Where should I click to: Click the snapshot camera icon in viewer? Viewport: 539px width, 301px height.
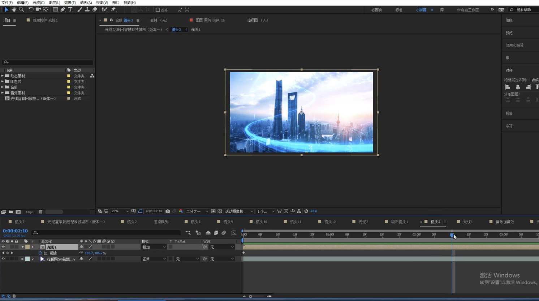[168, 211]
